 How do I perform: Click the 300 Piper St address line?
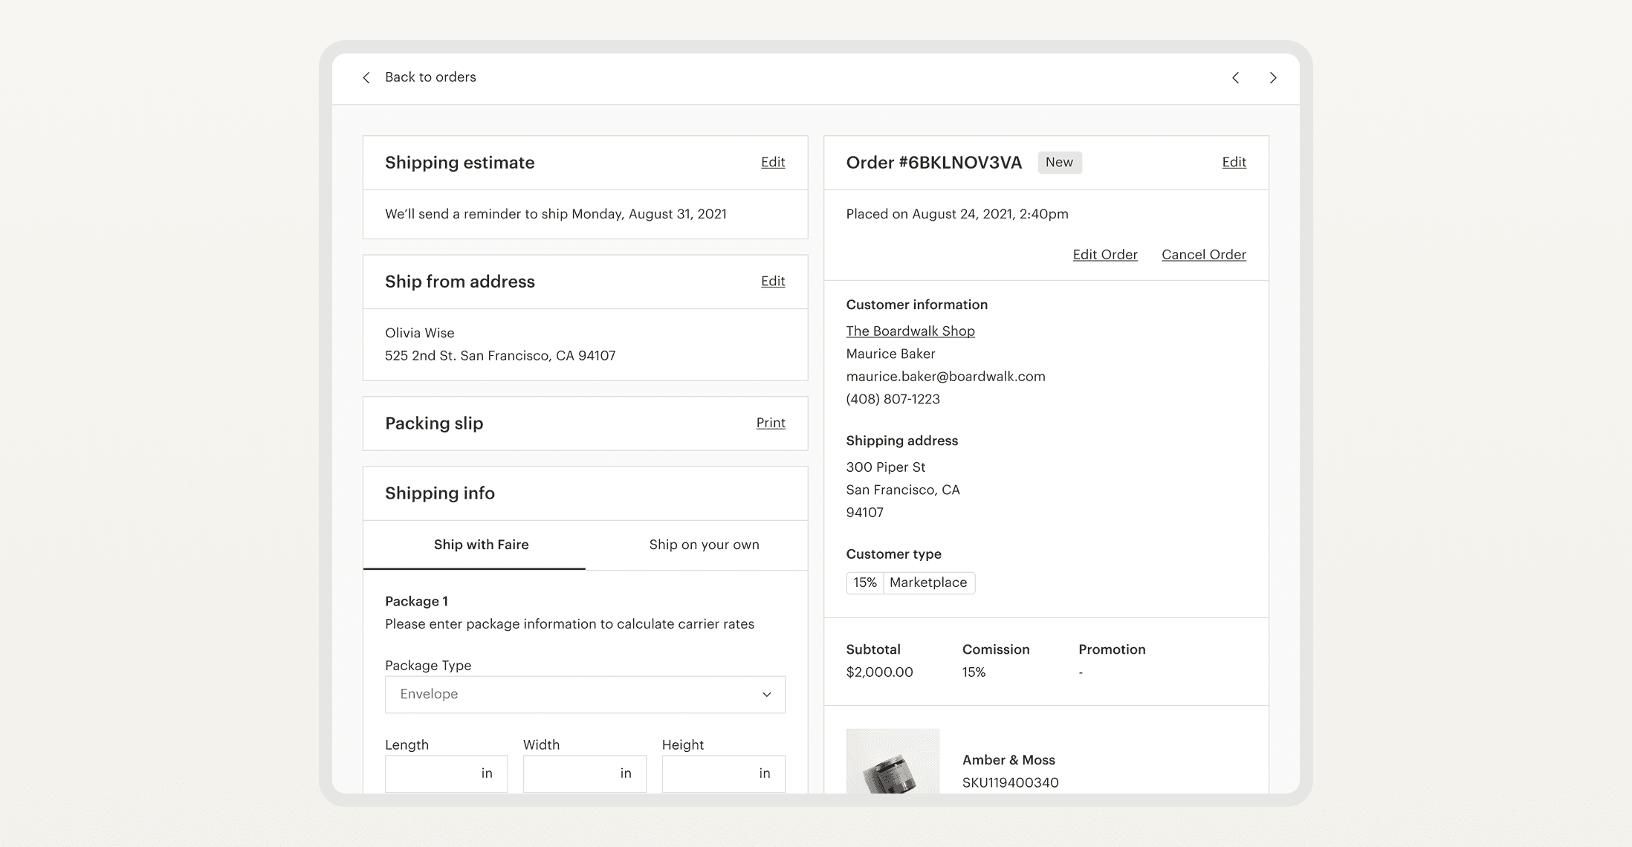click(x=885, y=467)
